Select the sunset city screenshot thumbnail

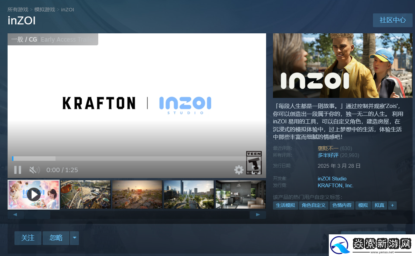pyautogui.click(x=137, y=194)
